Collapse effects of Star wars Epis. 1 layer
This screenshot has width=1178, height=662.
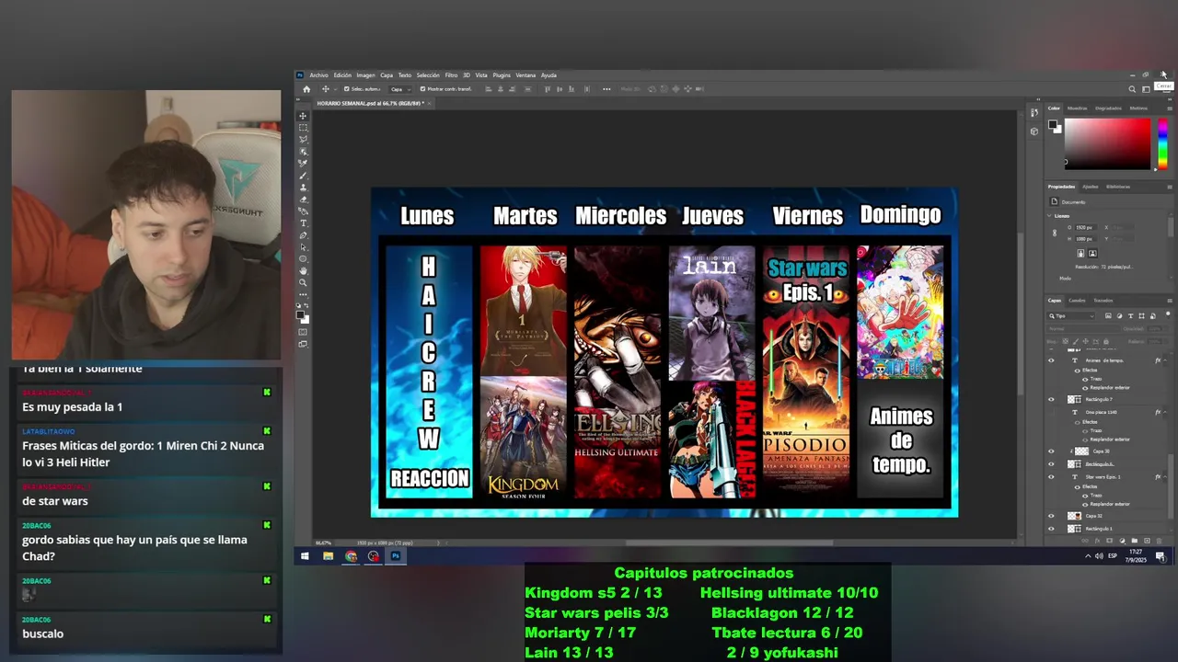(1165, 477)
